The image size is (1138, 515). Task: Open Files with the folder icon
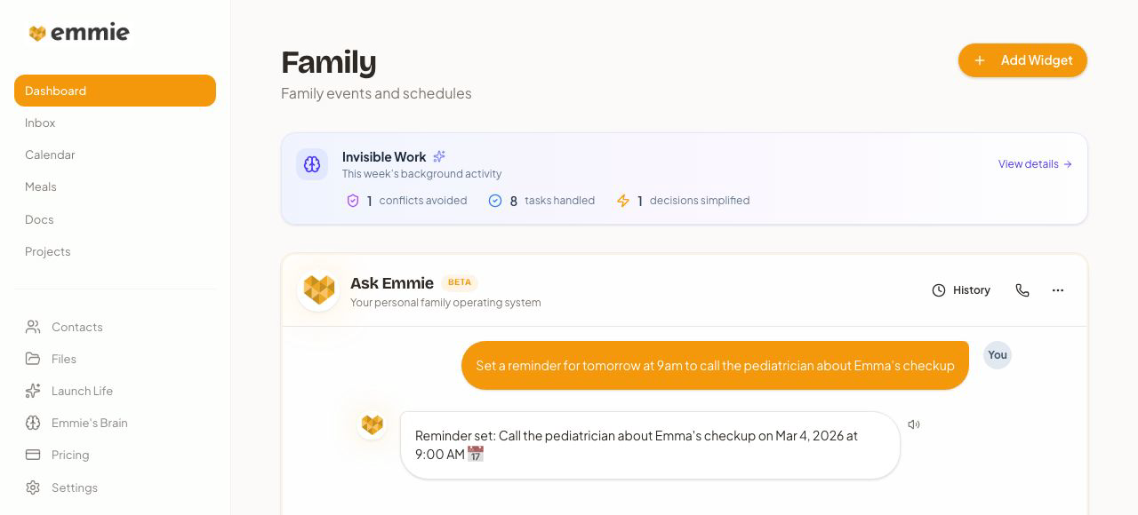point(33,359)
